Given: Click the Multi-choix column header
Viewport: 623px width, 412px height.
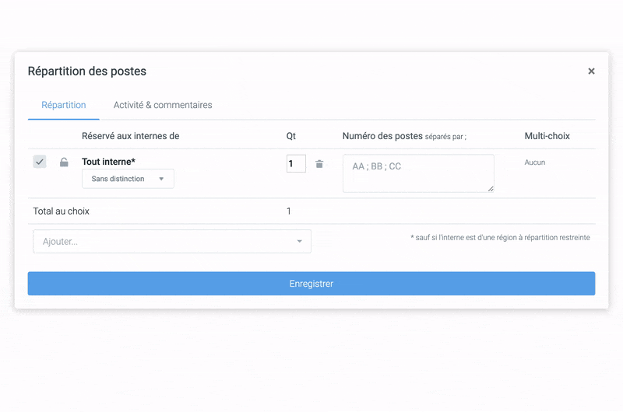Looking at the screenshot, I should 547,136.
